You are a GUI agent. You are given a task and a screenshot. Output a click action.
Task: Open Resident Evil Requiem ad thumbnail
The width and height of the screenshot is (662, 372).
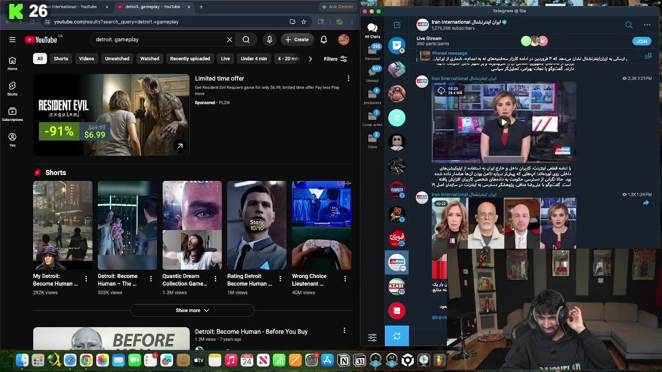coord(111,115)
